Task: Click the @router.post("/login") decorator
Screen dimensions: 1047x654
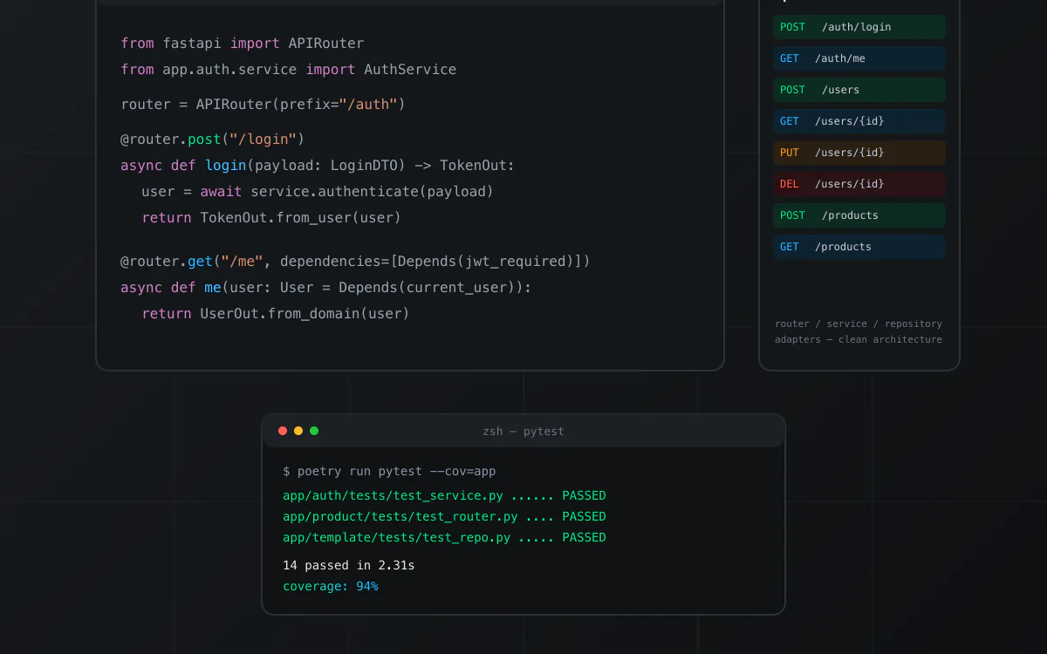Action: pyautogui.click(x=213, y=140)
